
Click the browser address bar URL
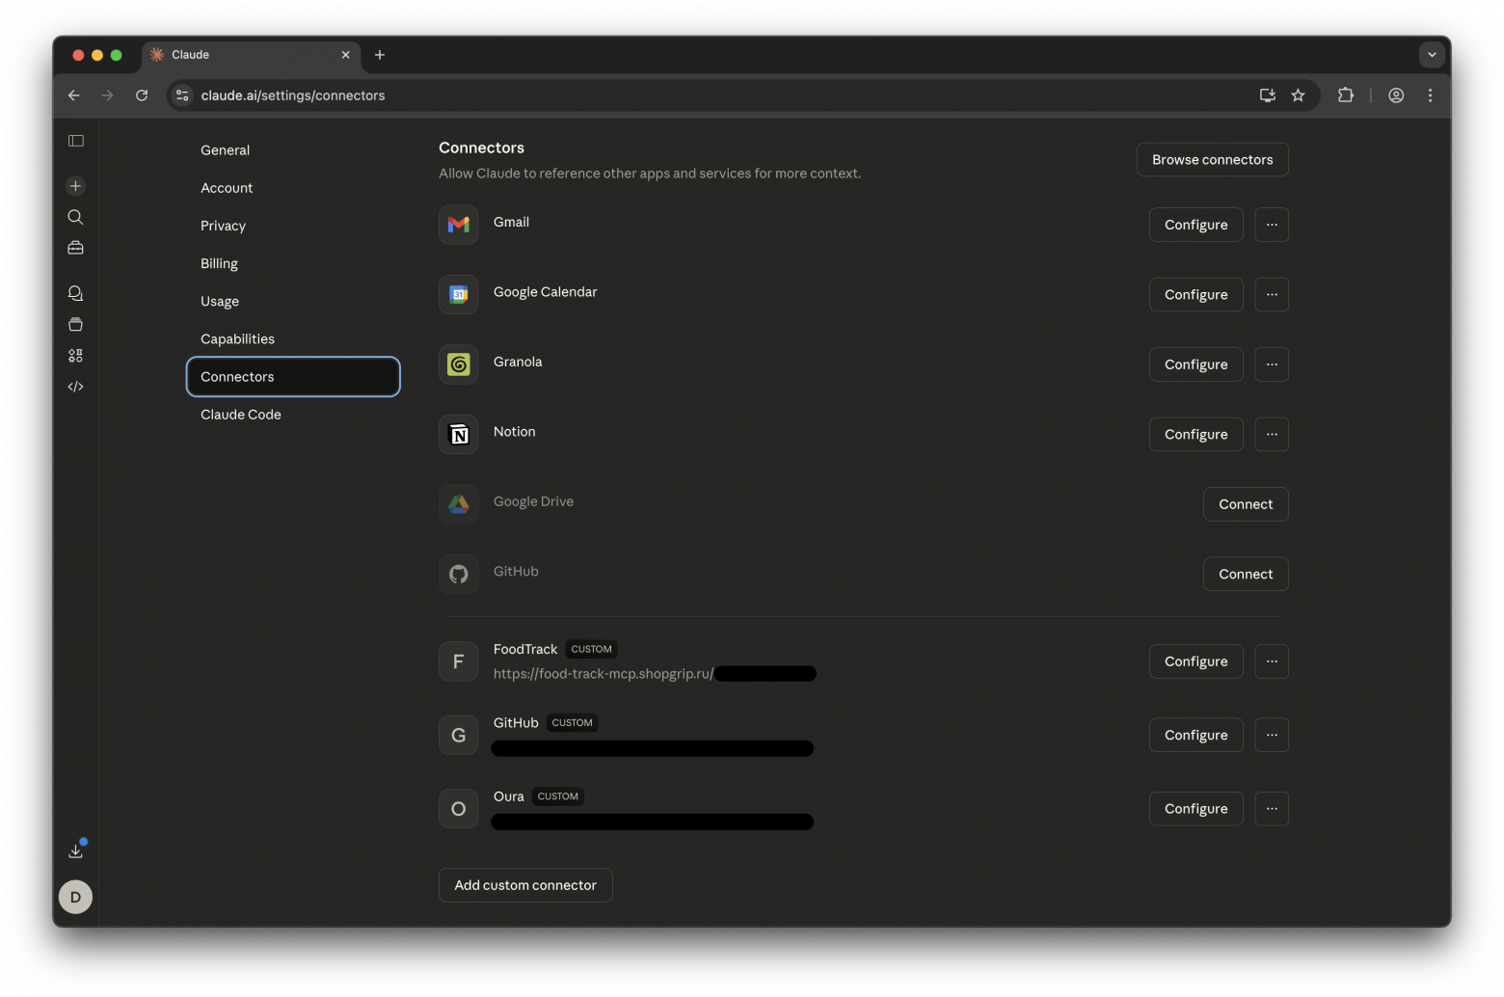[293, 95]
